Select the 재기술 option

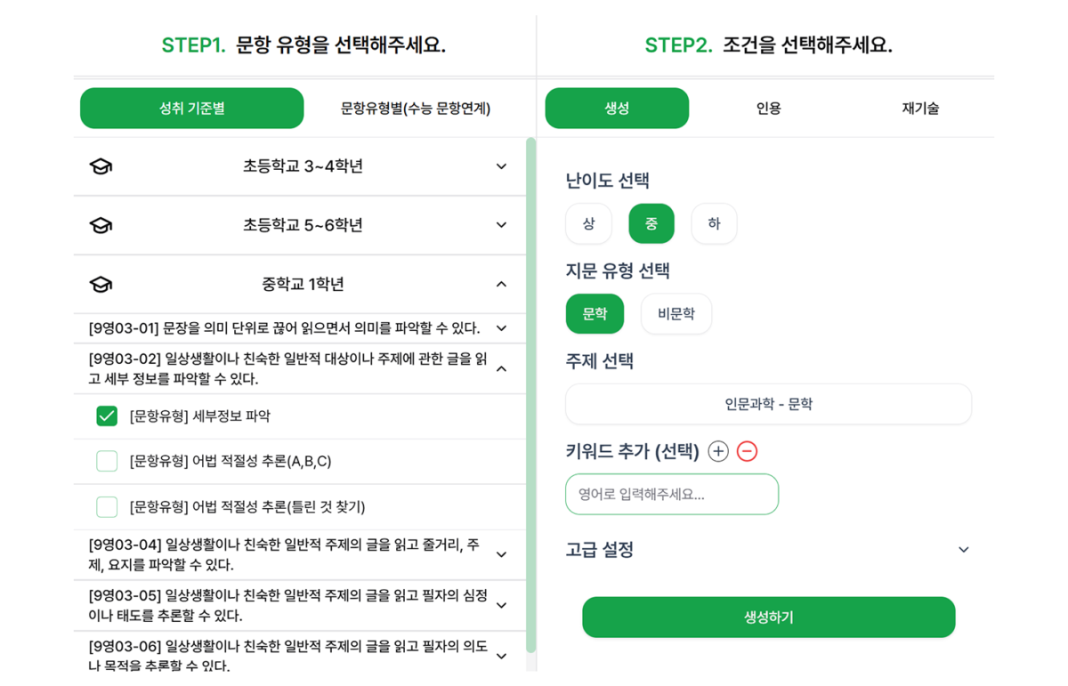pyautogui.click(x=921, y=108)
